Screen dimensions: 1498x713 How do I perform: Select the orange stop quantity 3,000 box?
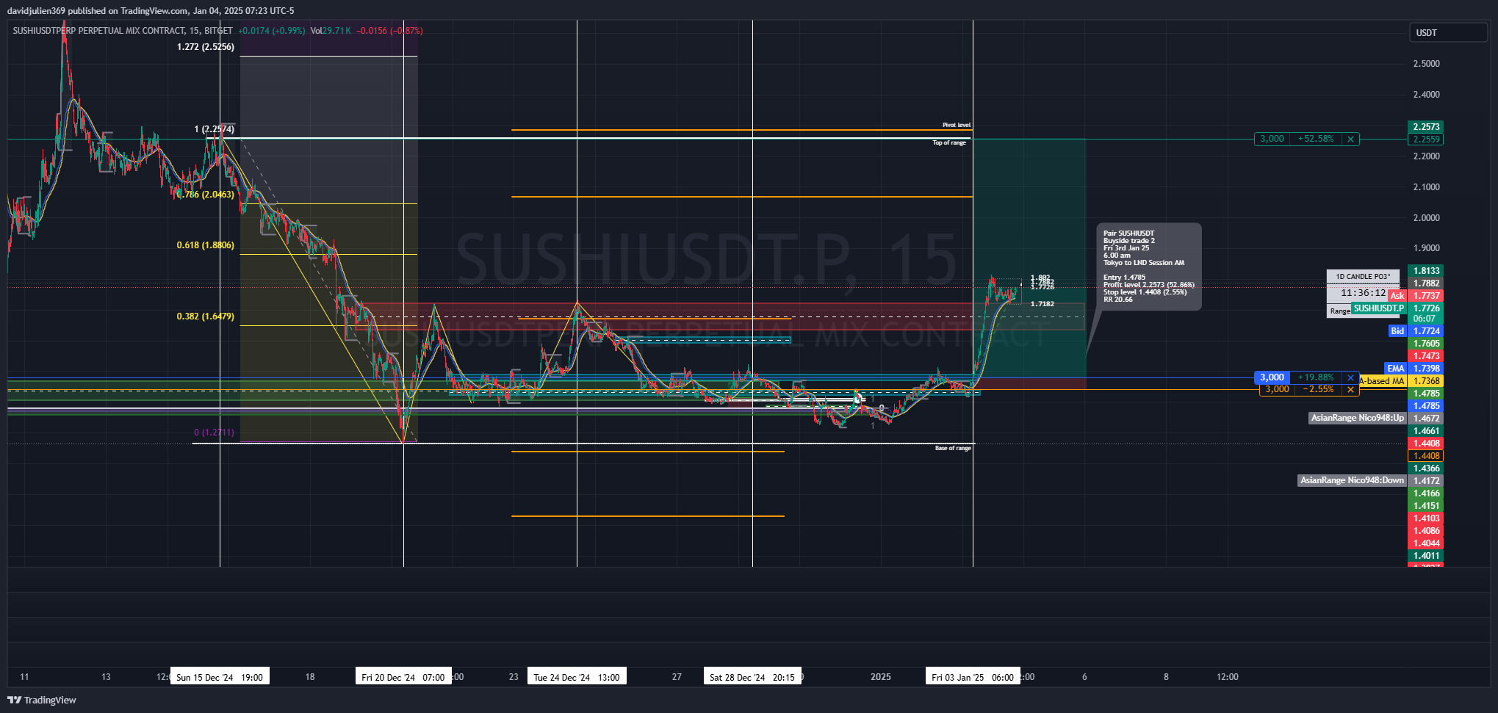coord(1276,389)
